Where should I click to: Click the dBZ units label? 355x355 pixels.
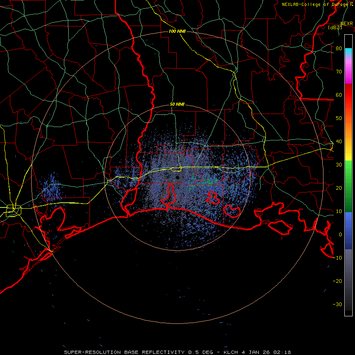click(x=335, y=28)
